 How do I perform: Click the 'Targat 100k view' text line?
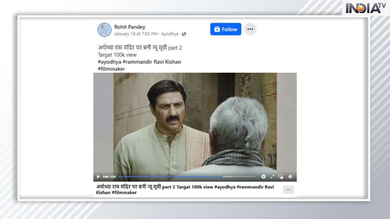117,55
